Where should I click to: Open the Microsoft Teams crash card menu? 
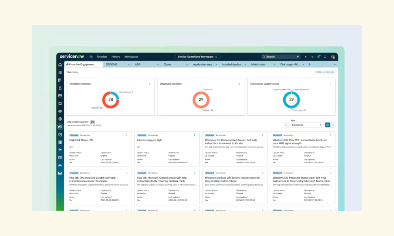[x=330, y=173]
